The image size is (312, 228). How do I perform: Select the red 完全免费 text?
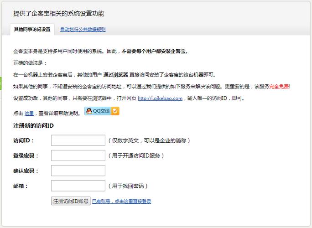point(279,86)
